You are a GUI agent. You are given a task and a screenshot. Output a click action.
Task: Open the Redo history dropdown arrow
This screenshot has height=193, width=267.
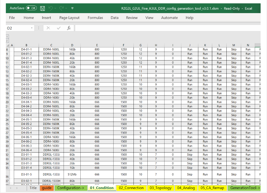tap(66, 8)
